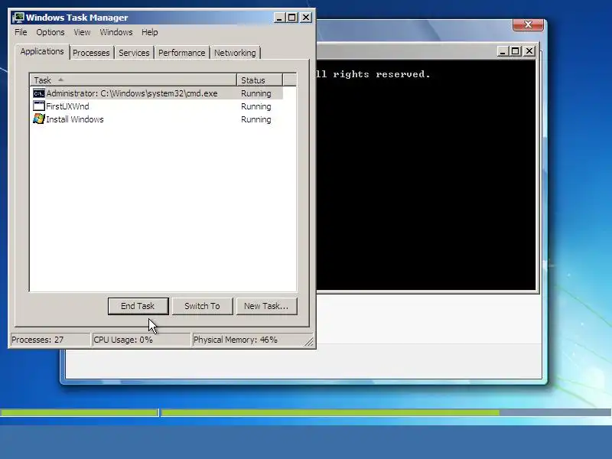Minimize the Task Manager window
Screen dimensions: 612x459
pos(279,18)
